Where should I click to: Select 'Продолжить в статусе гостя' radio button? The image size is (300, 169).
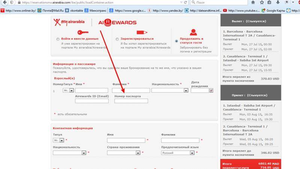click(176, 41)
